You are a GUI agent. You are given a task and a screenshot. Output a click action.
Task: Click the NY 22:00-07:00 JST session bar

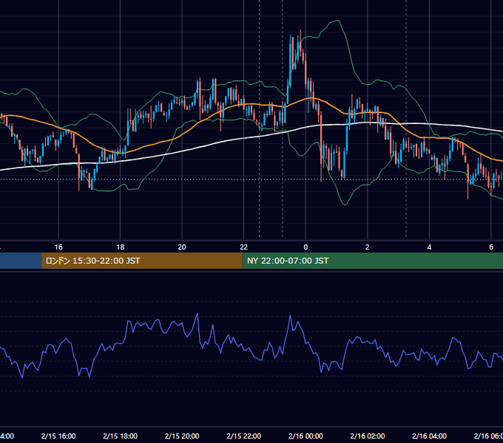point(372,261)
